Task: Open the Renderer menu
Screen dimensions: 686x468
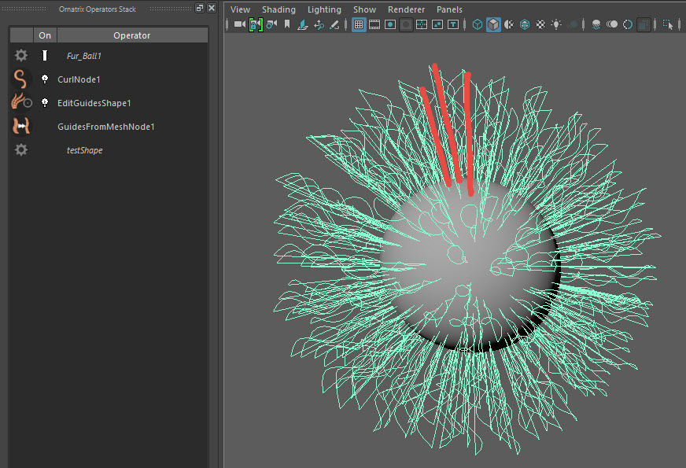Action: pyautogui.click(x=406, y=9)
